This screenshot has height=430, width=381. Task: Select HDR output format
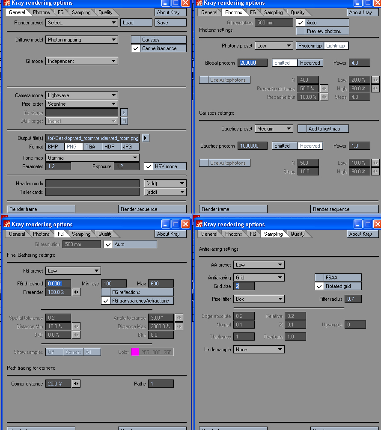coord(110,147)
